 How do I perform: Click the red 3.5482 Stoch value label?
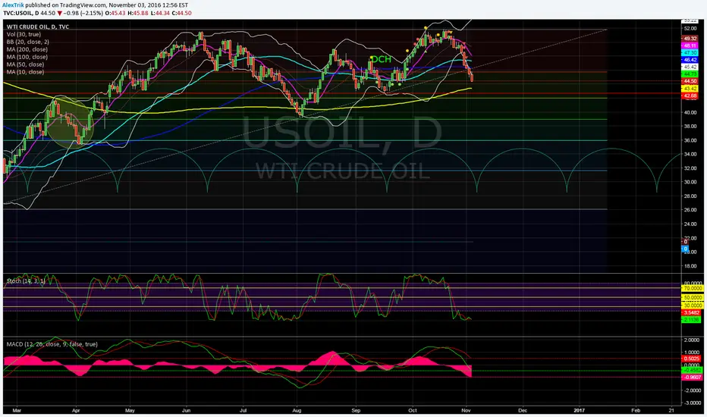(692, 312)
